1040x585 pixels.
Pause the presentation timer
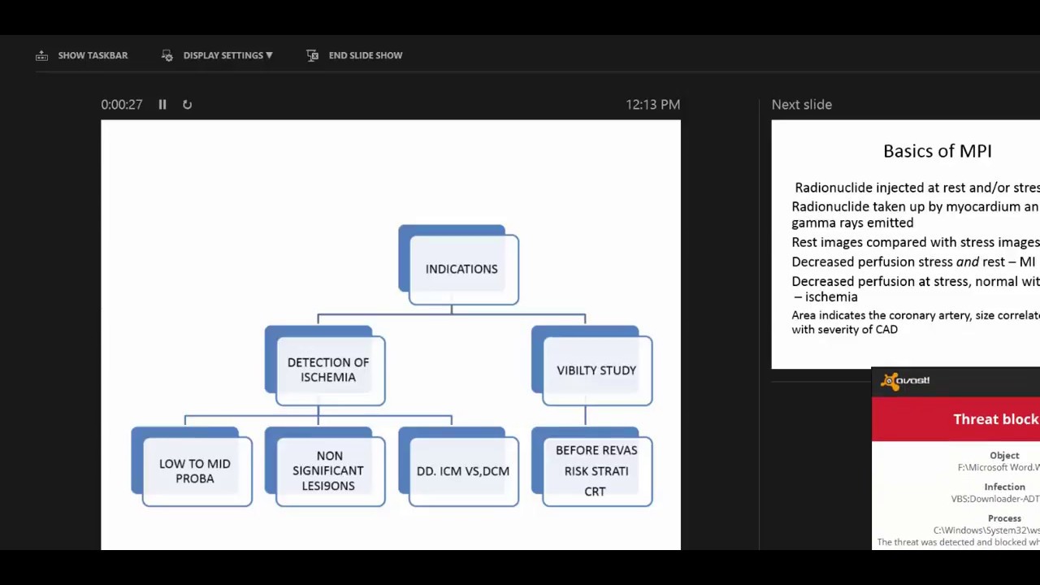pos(162,104)
